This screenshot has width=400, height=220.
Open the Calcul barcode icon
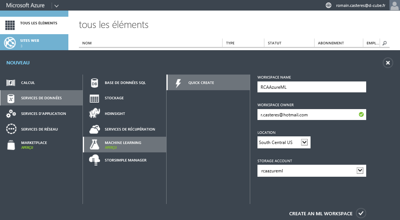point(11,83)
